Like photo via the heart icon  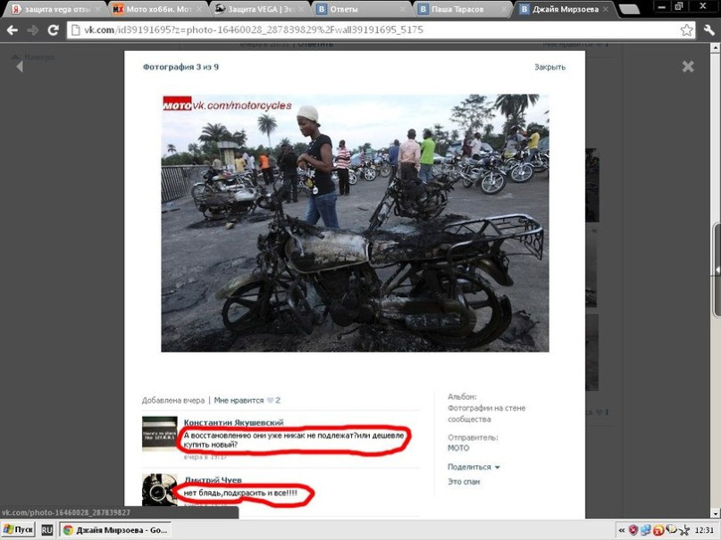(270, 401)
